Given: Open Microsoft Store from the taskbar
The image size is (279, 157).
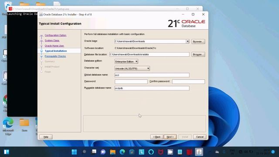Looking at the screenshot, I should (132, 152).
